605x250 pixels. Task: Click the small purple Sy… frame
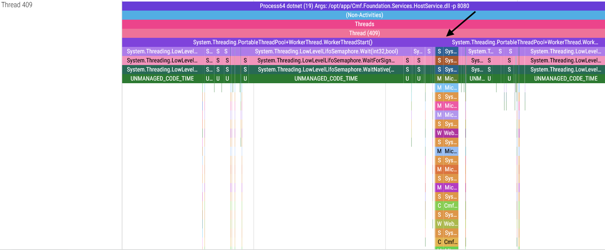click(417, 51)
